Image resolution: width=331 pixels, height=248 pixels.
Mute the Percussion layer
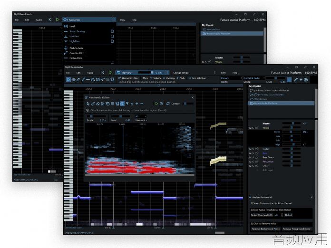point(250,162)
